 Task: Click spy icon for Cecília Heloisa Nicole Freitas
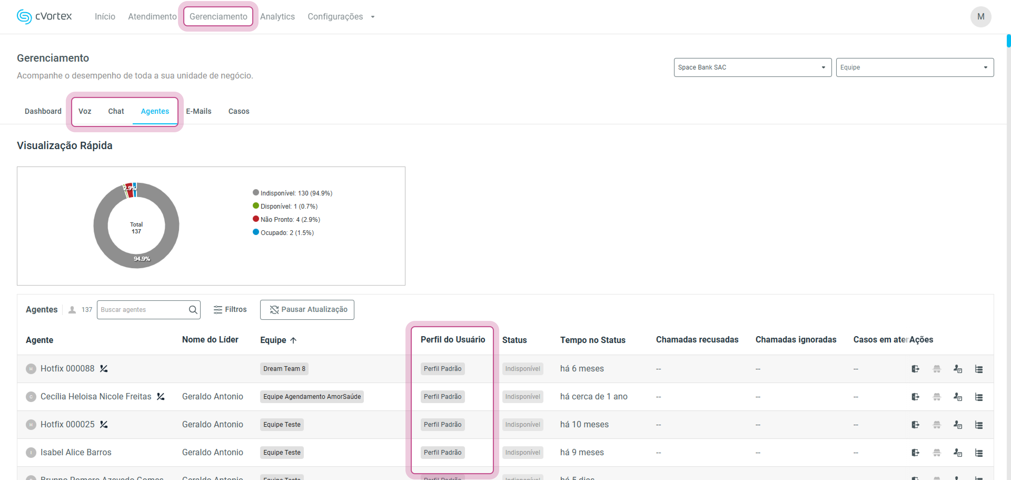tap(936, 396)
